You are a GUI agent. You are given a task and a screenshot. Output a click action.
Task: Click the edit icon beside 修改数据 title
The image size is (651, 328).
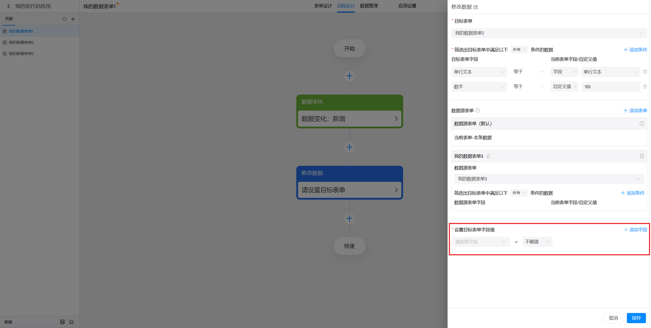tap(476, 7)
